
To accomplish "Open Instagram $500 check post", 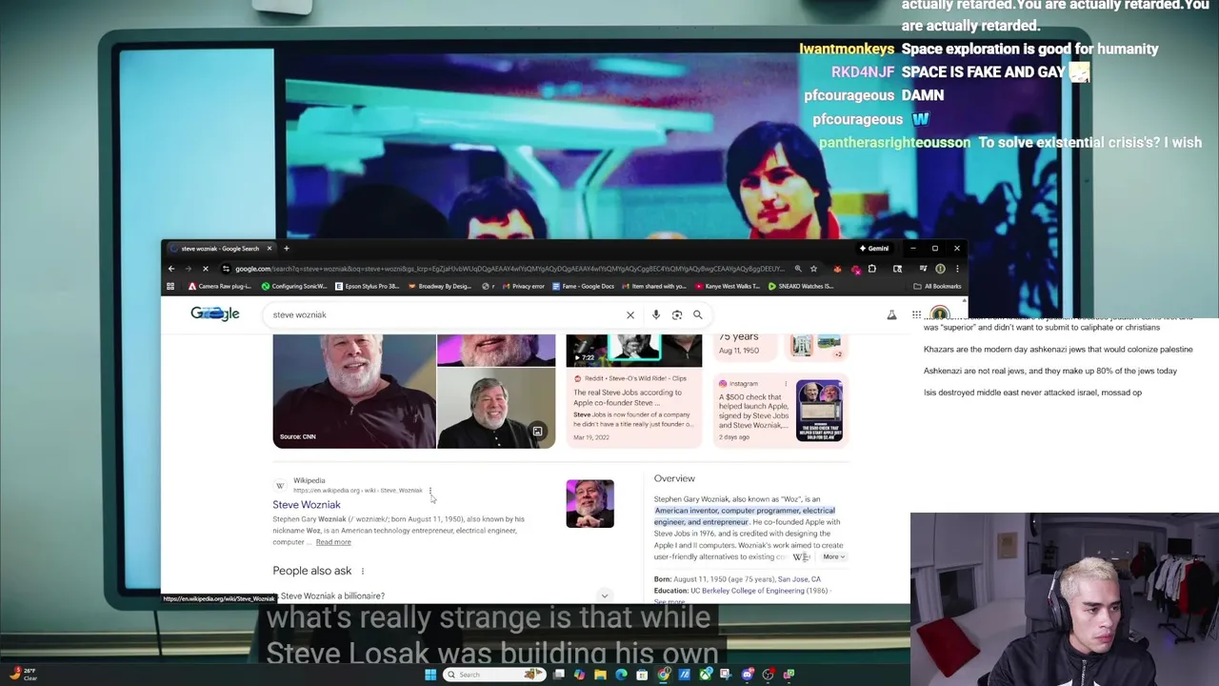I will (x=781, y=411).
